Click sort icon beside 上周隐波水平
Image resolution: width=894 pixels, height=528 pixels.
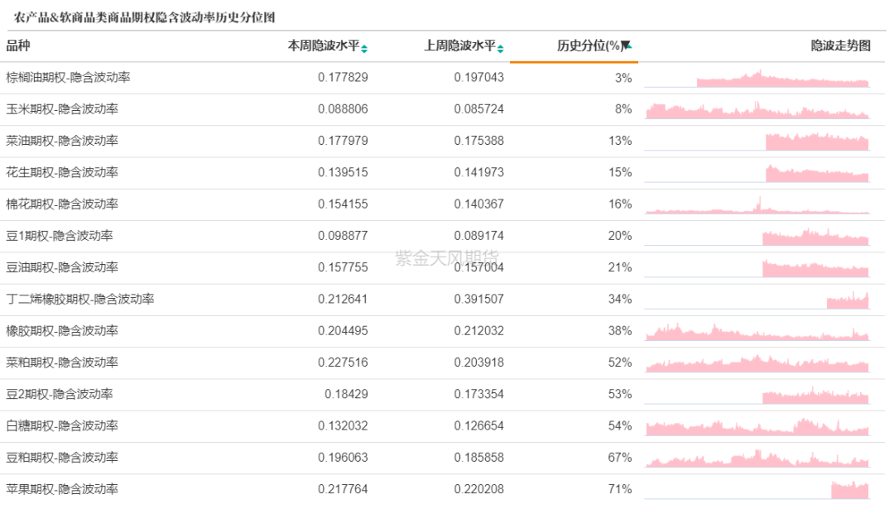(x=500, y=48)
